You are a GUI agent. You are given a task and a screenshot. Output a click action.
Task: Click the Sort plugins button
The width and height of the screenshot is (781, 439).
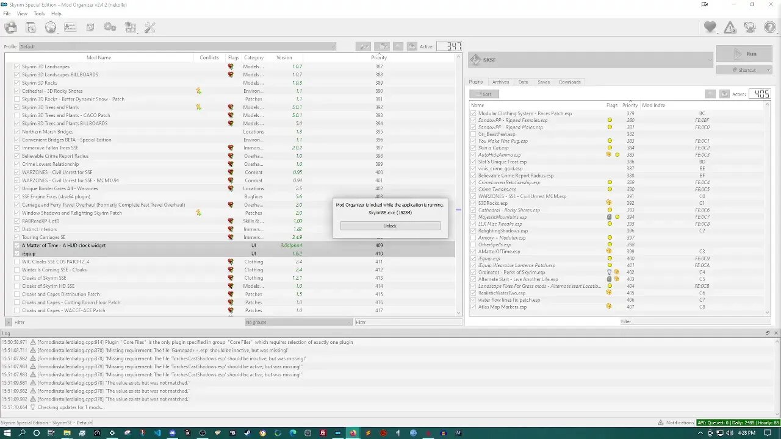tap(484, 94)
